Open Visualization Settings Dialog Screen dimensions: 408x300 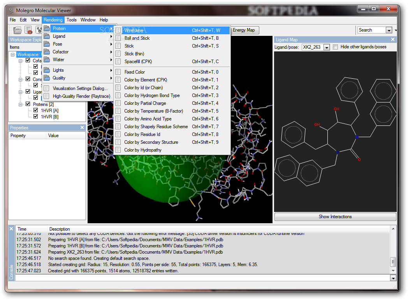click(x=77, y=88)
